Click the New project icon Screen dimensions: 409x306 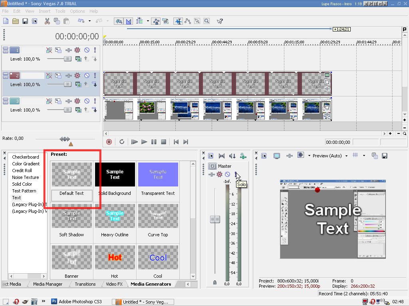coord(6,21)
